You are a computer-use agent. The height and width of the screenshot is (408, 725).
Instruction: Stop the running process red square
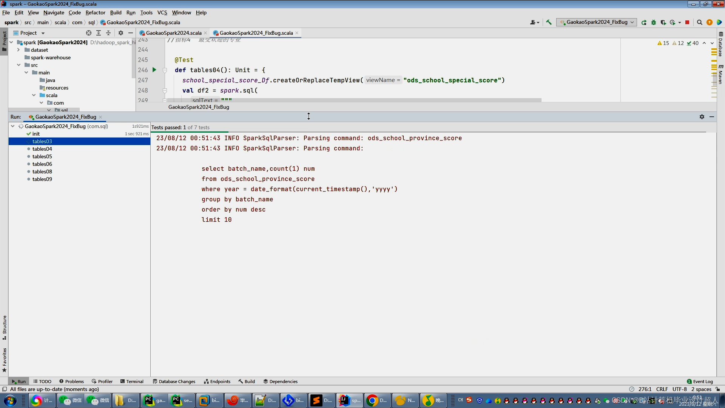pos(687,22)
